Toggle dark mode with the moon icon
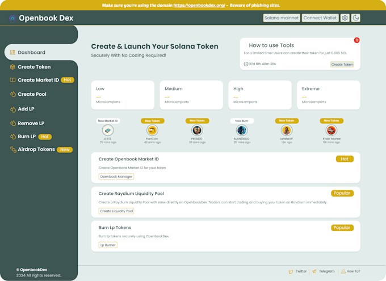This screenshot has height=281, width=386. [356, 18]
